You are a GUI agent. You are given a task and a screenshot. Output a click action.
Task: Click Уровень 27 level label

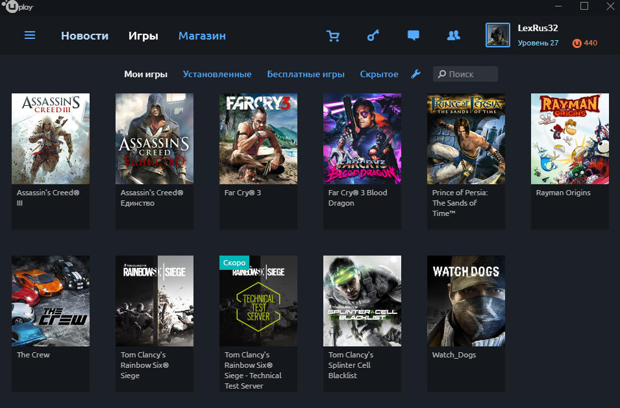tap(538, 43)
